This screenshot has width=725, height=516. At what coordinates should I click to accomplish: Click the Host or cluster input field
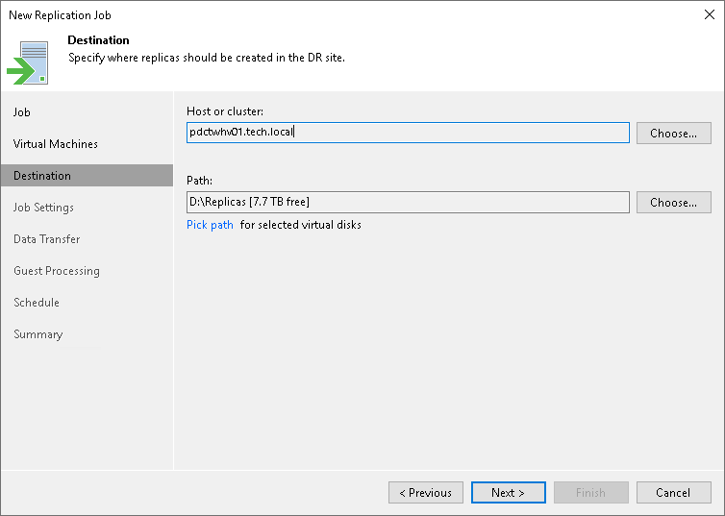click(408, 133)
